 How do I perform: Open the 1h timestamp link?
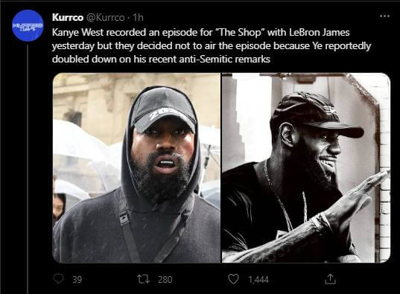tap(138, 17)
